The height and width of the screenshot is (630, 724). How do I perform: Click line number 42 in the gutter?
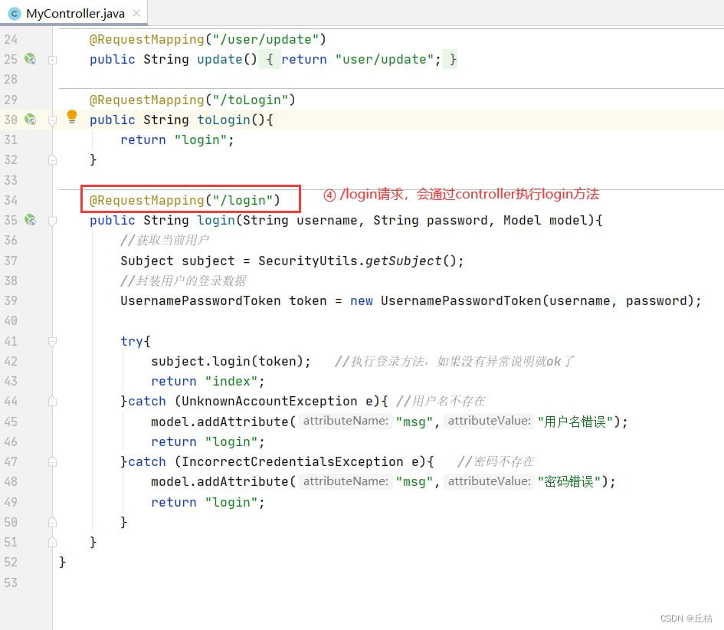pos(11,361)
